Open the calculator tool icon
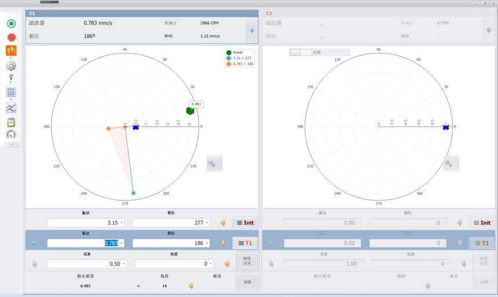This screenshot has height=297, width=498. click(11, 92)
